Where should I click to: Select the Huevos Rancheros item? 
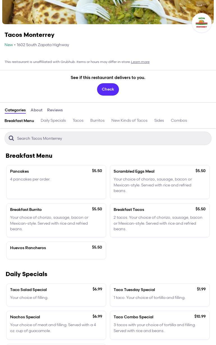coord(56,250)
